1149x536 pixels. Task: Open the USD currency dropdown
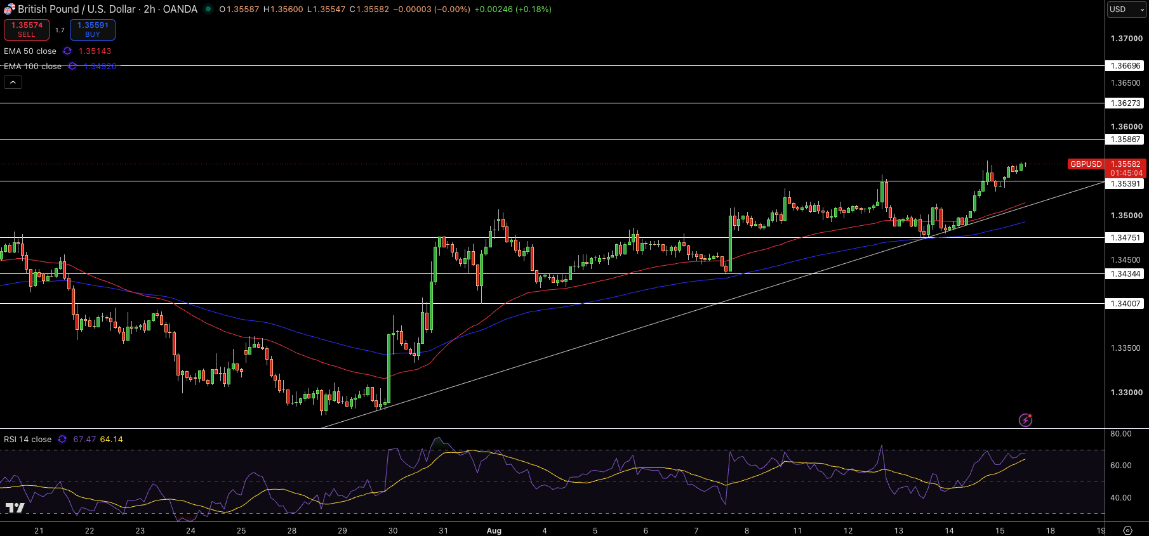[x=1127, y=10]
